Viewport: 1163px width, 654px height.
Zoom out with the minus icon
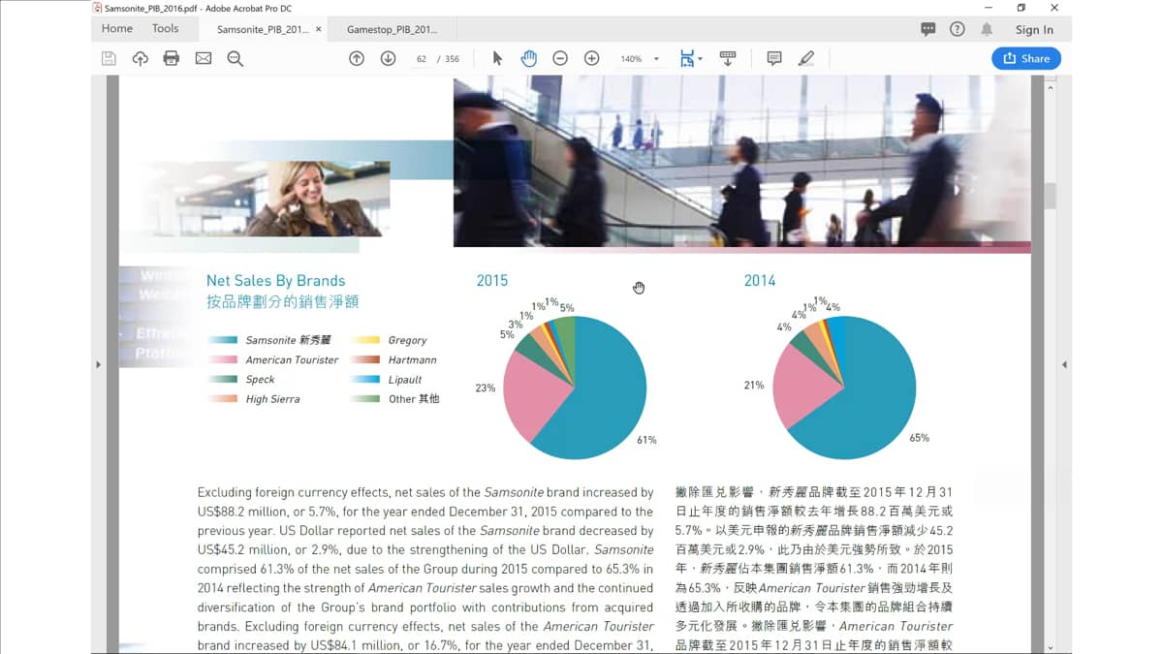point(560,58)
